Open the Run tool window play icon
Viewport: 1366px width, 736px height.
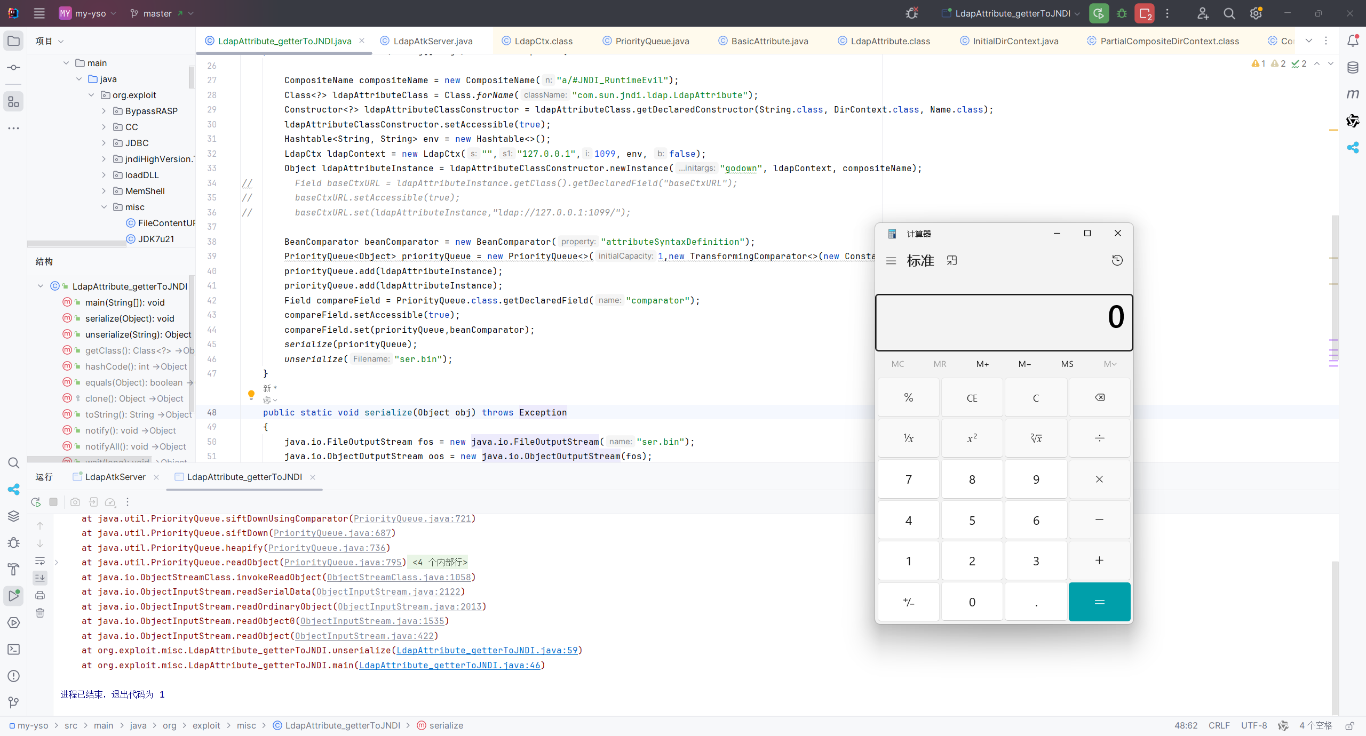coord(14,596)
